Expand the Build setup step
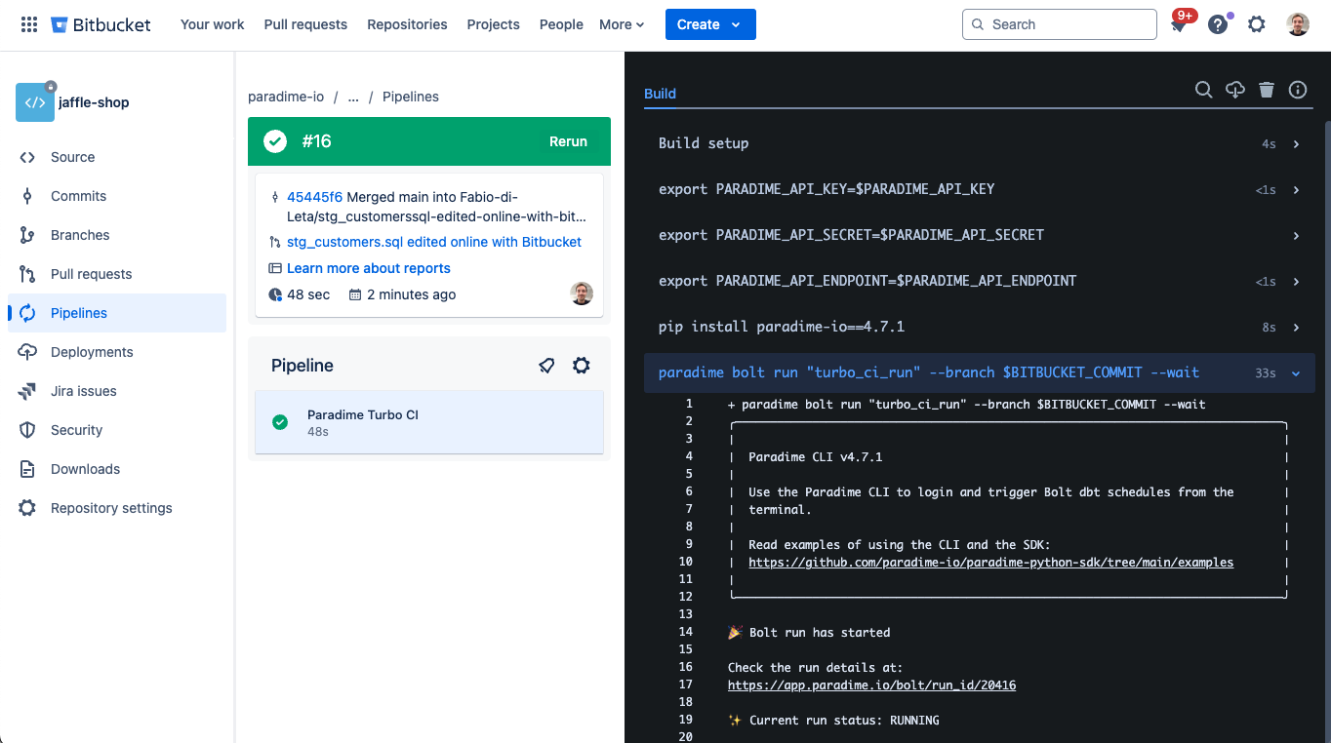Viewport: 1331px width, 743px height. click(x=1296, y=143)
